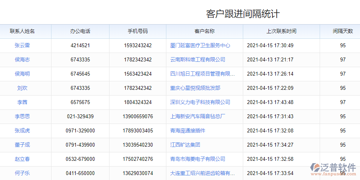View contact 李思思 details

pos(22,116)
